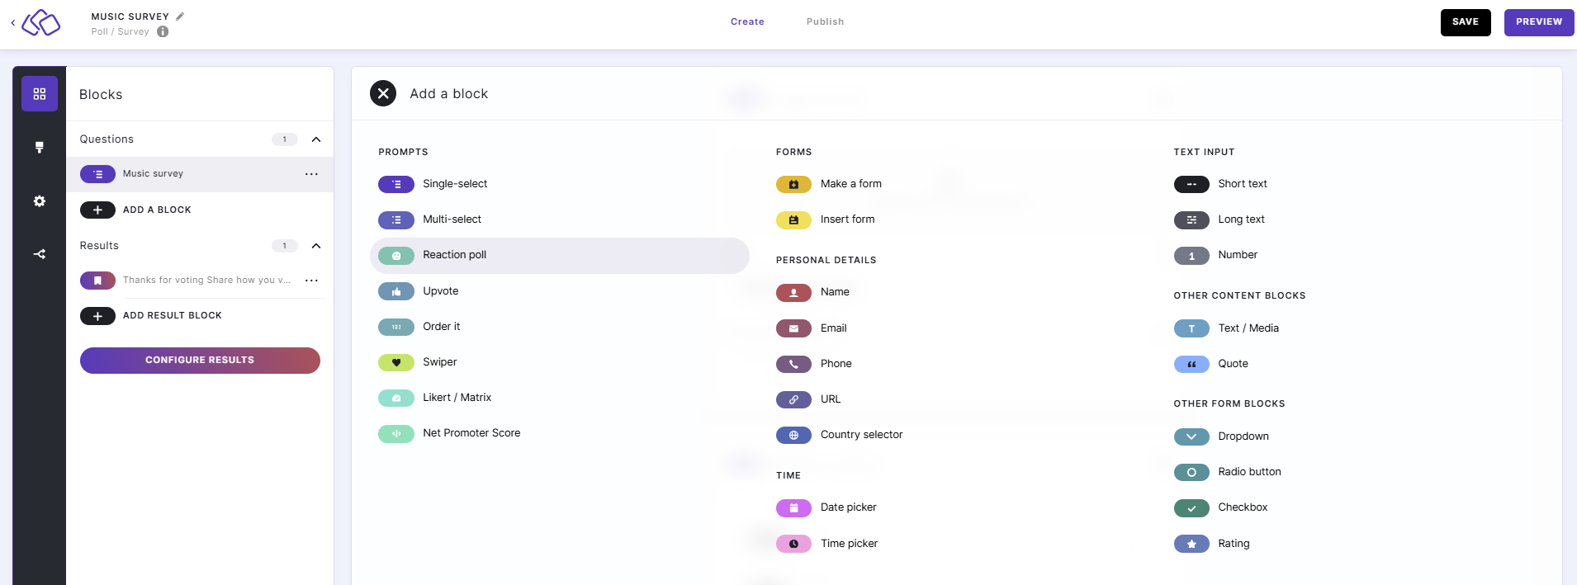This screenshot has height=585, width=1577.
Task: Add a Radio button block
Action: (x=1248, y=472)
